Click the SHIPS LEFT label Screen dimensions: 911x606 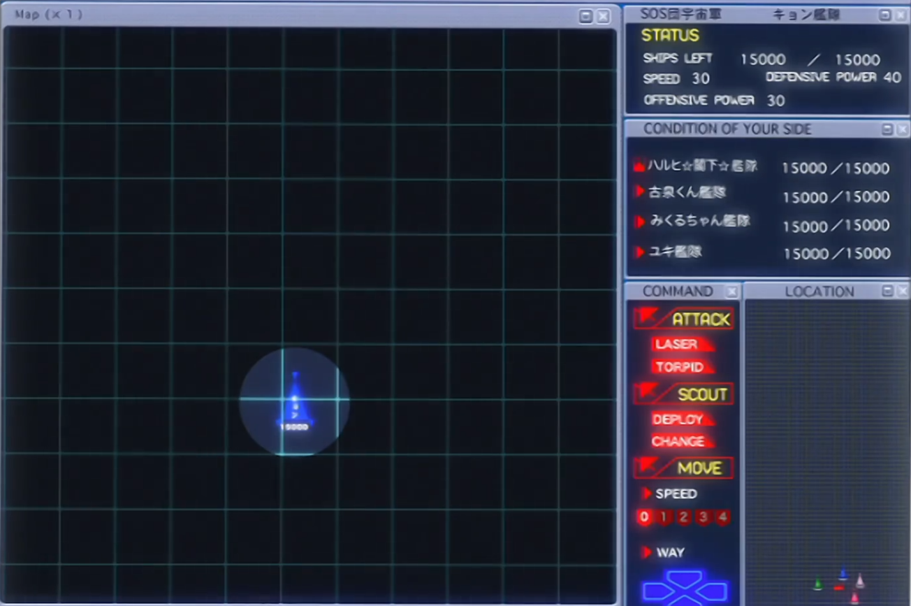[x=678, y=59]
